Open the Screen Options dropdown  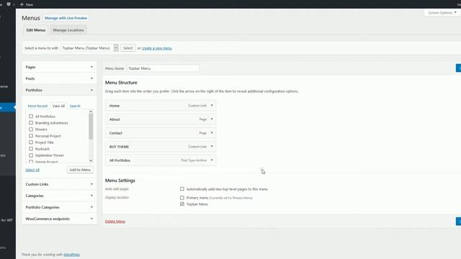442,13
